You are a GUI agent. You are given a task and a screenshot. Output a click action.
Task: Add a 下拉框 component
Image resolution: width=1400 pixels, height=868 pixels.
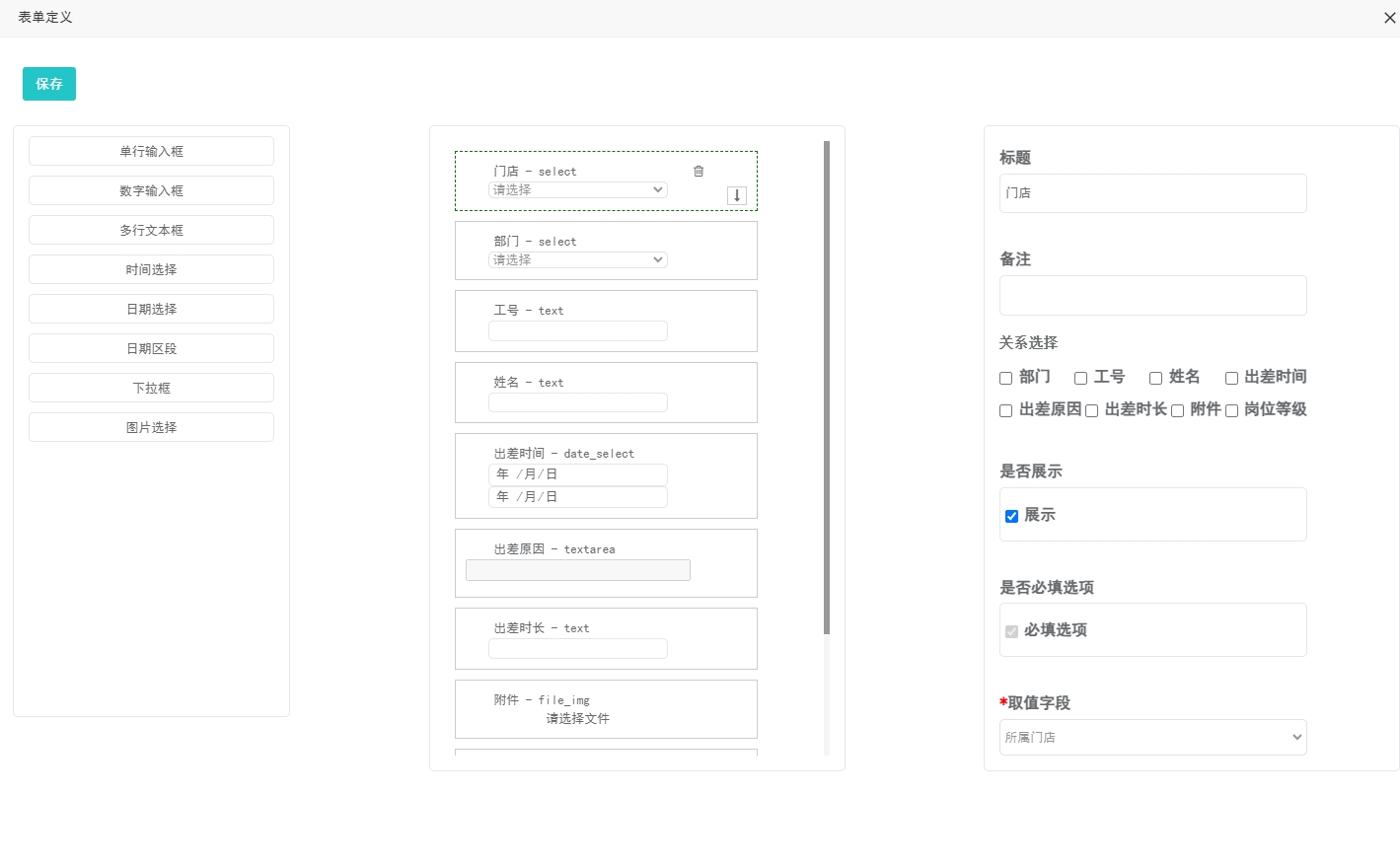click(x=151, y=388)
